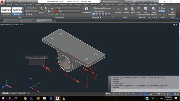The height and width of the screenshot is (101, 180).
Task: Toggle the Annotative text option
Action: [x=31, y=8]
